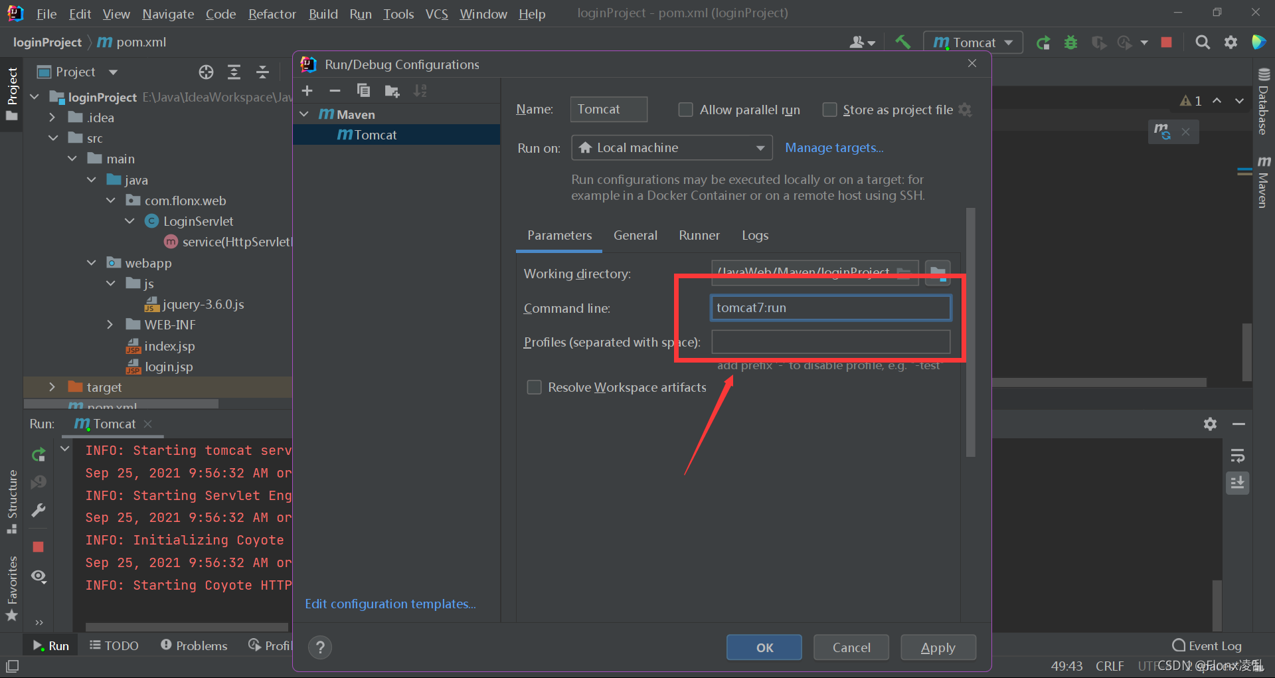Screen dimensions: 1275x678
Task: Click the Name field containing Tomcat
Action: point(608,110)
